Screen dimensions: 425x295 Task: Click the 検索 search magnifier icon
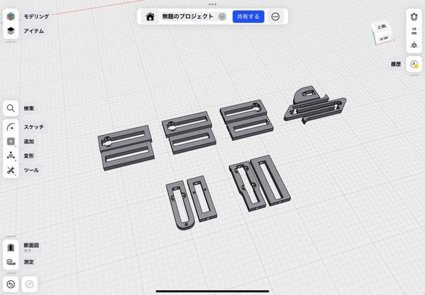tap(11, 108)
